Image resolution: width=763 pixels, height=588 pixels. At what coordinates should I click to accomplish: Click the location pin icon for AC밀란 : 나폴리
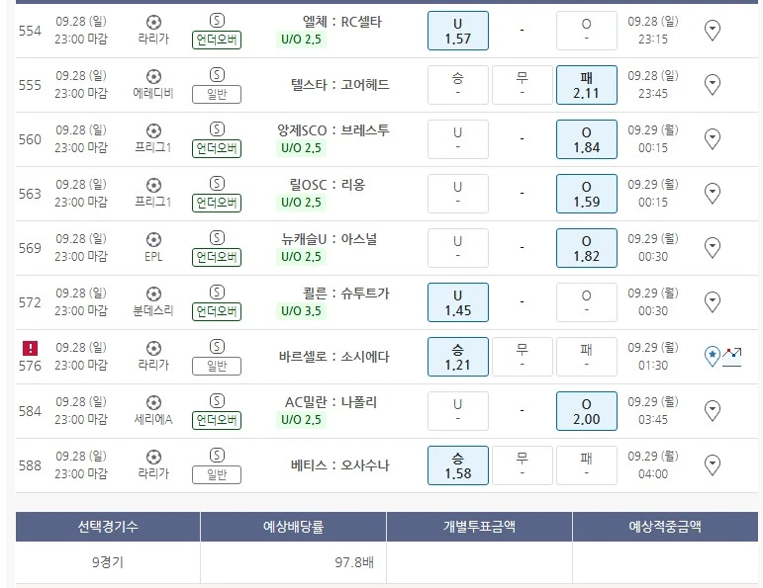712,410
